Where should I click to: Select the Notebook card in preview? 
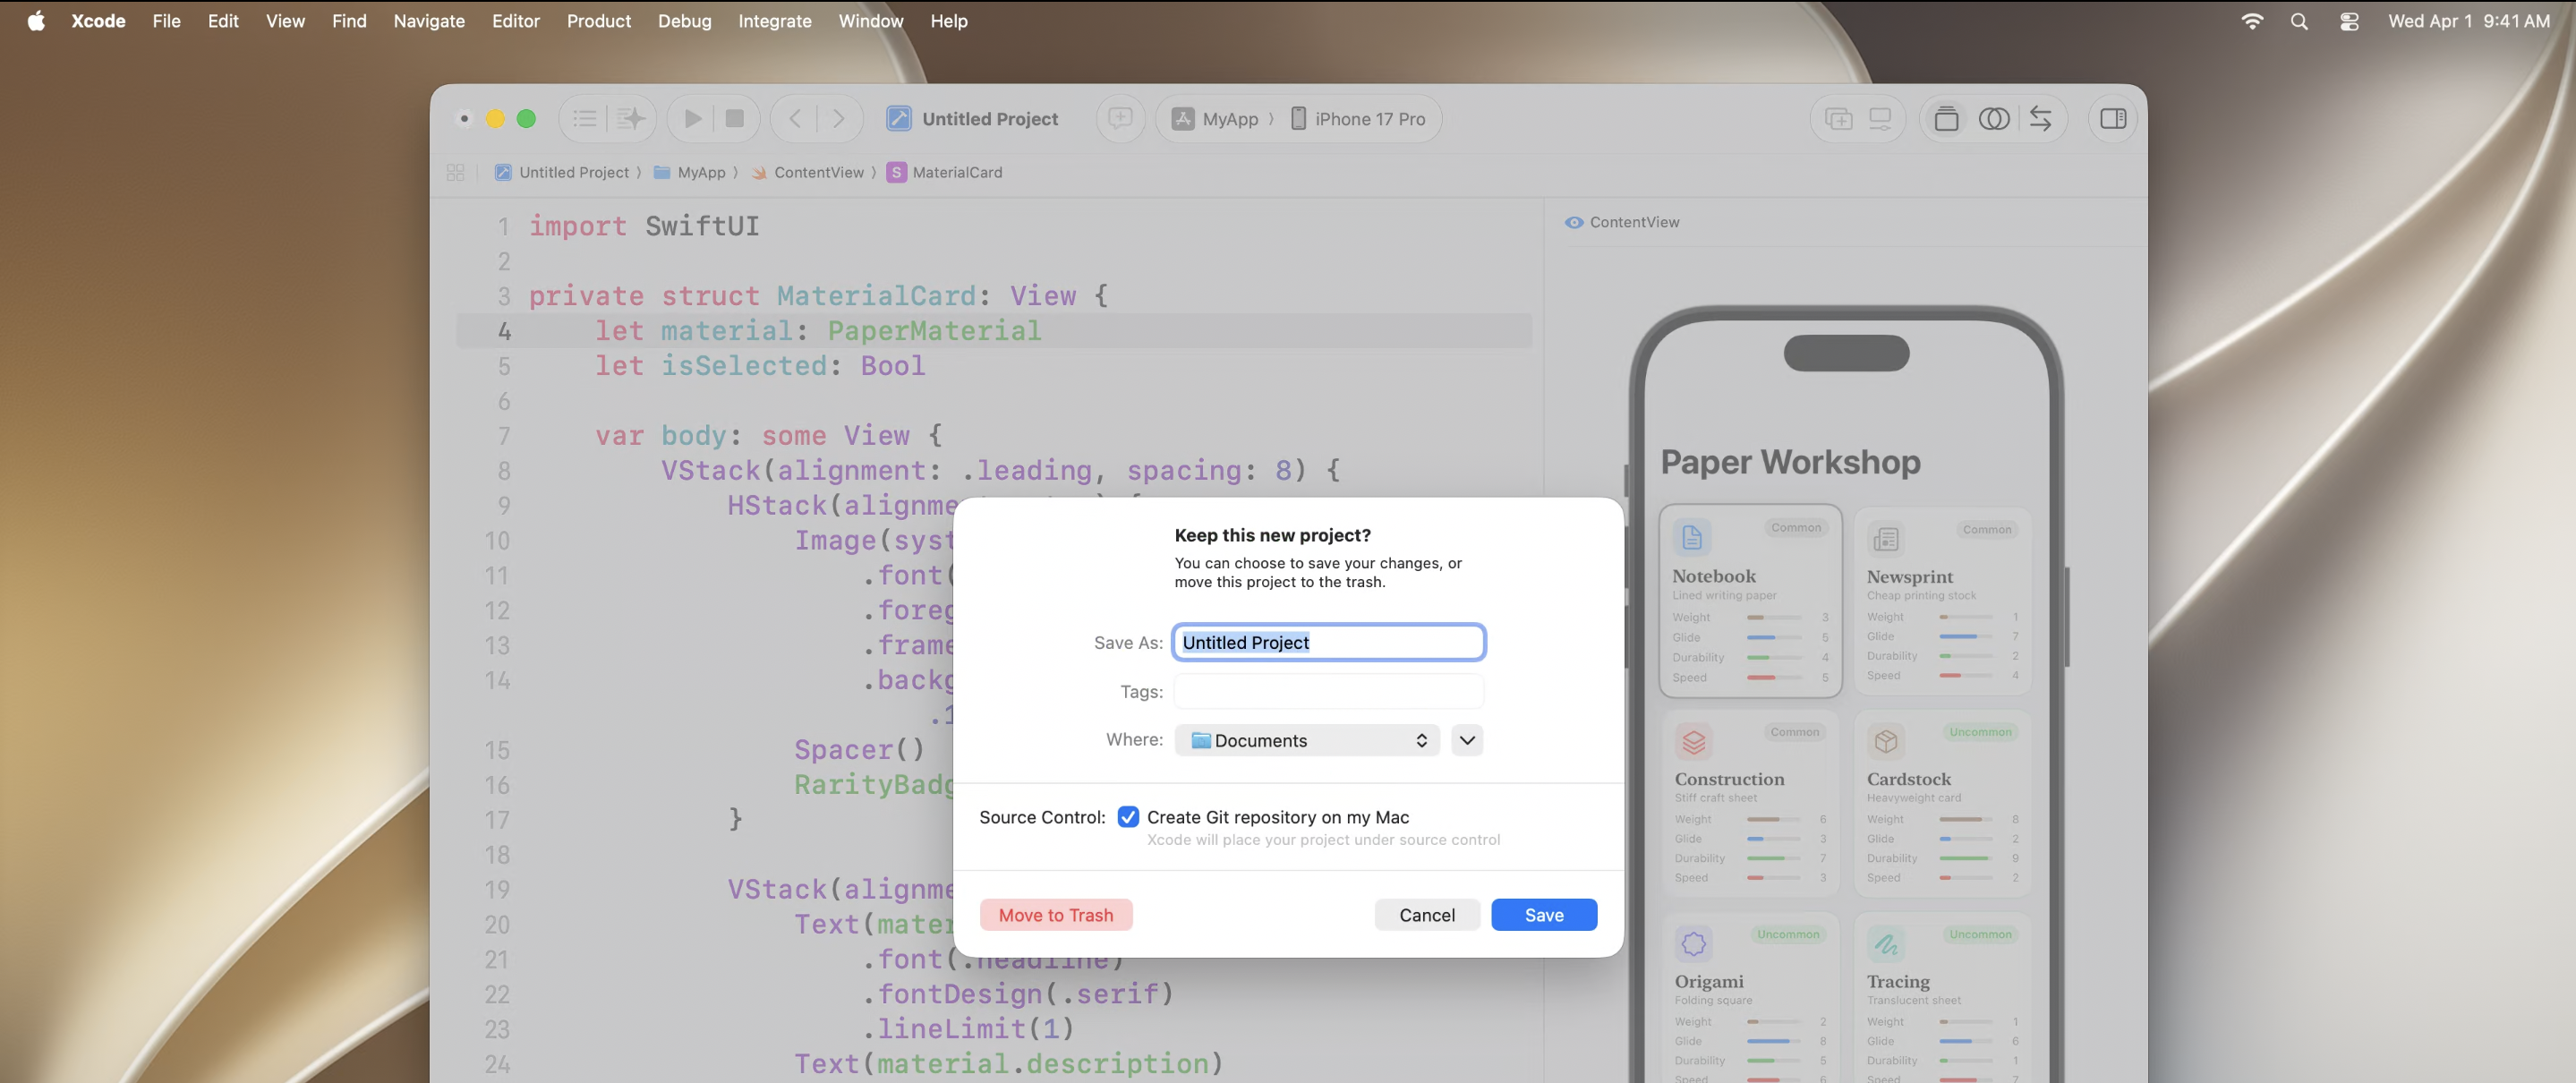[1750, 600]
